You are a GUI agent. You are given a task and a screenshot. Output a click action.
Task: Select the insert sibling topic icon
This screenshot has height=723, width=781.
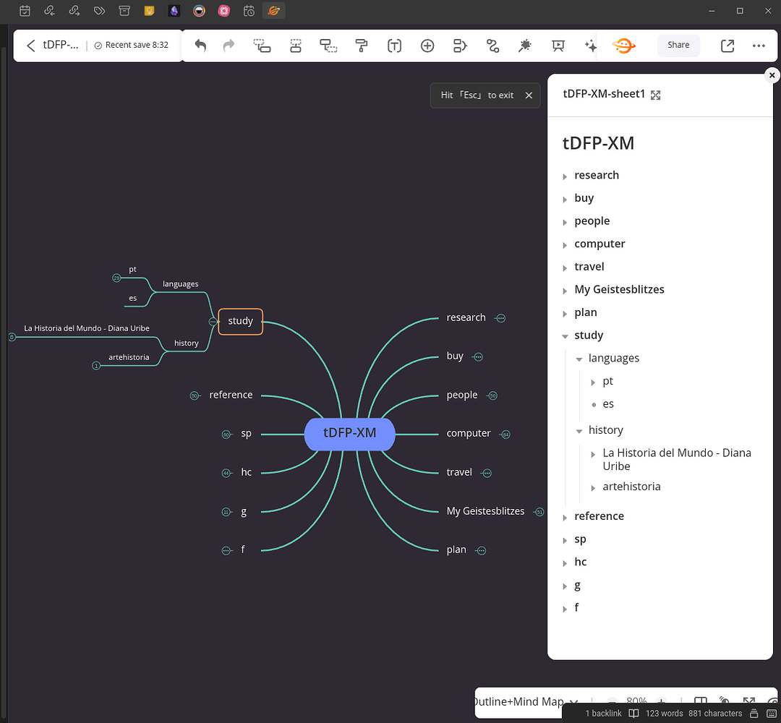click(x=295, y=46)
